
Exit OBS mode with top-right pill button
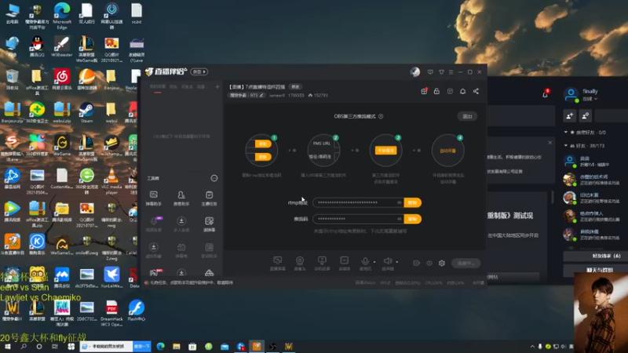(x=467, y=116)
